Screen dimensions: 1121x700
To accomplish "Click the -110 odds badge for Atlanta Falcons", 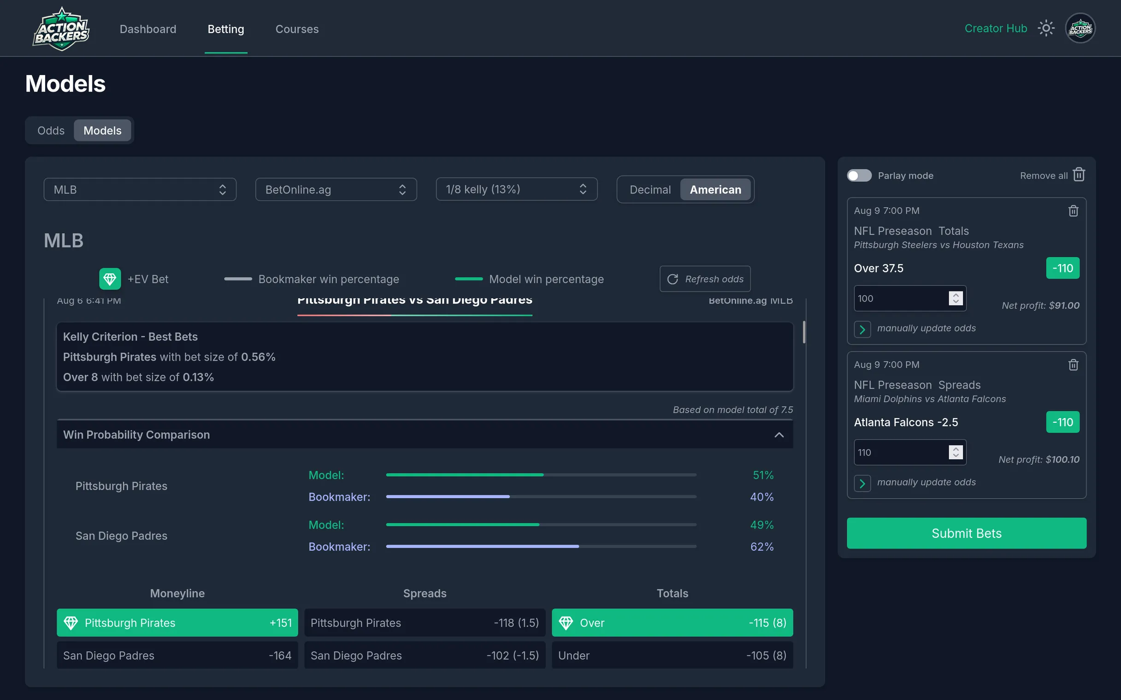I will point(1062,422).
